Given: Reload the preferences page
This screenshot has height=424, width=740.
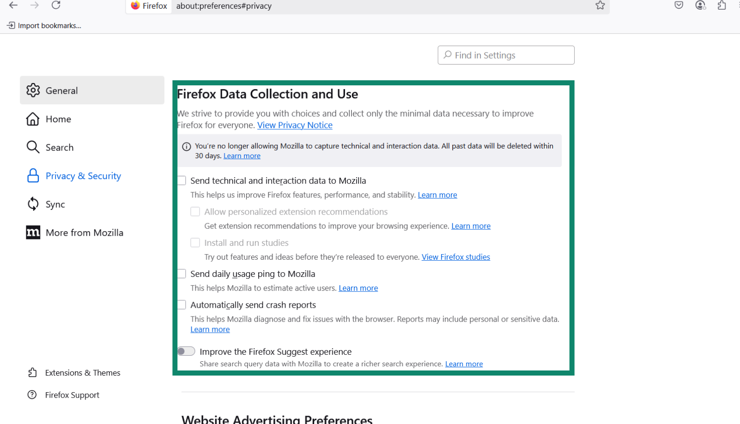Looking at the screenshot, I should click(x=56, y=6).
